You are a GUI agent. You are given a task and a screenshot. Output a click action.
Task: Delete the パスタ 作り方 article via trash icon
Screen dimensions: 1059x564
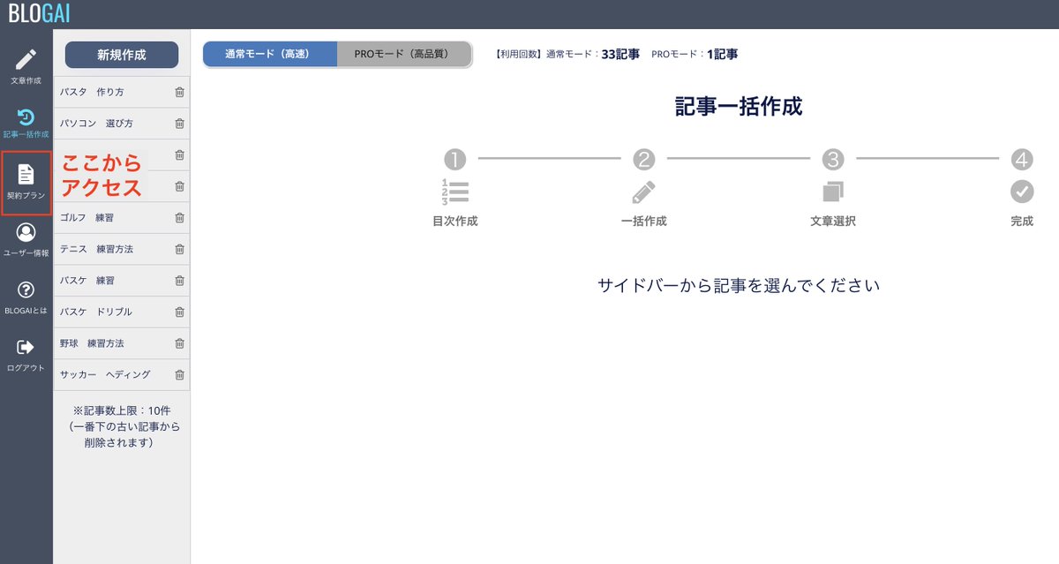pyautogui.click(x=179, y=92)
